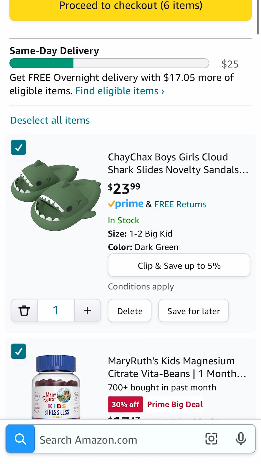Uncheck the MaryRuth's Vita-Beans item
This screenshot has height=464, width=261.
18,351
